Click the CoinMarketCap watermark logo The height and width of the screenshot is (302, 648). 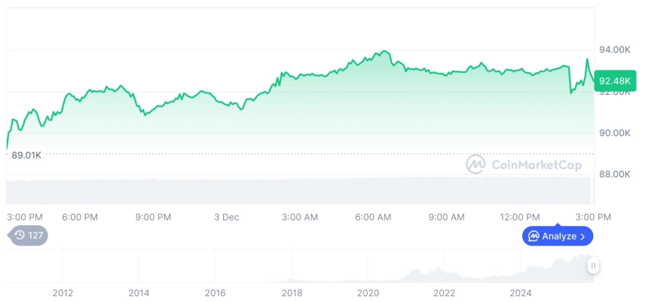(475, 164)
